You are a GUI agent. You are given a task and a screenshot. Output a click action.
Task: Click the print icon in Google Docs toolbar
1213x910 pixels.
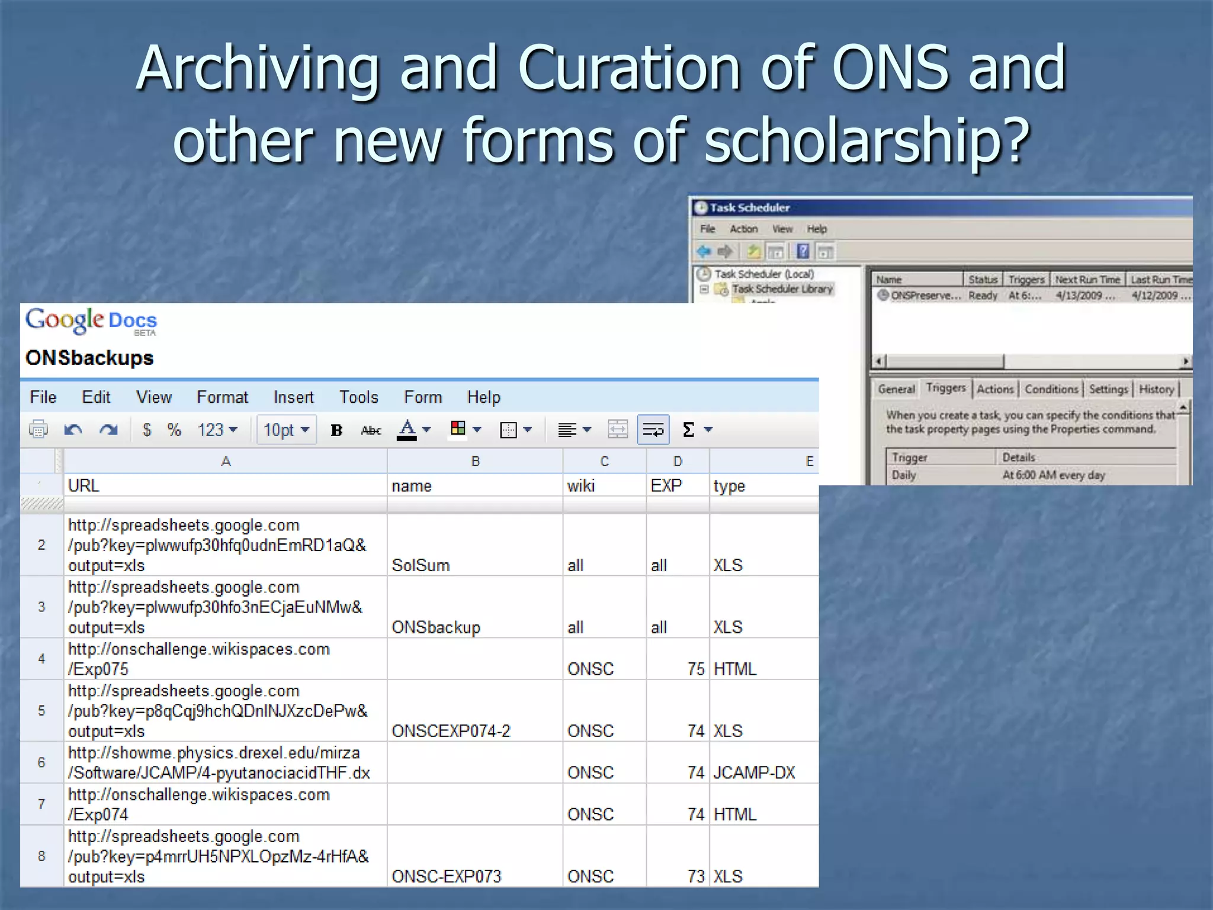coord(38,429)
